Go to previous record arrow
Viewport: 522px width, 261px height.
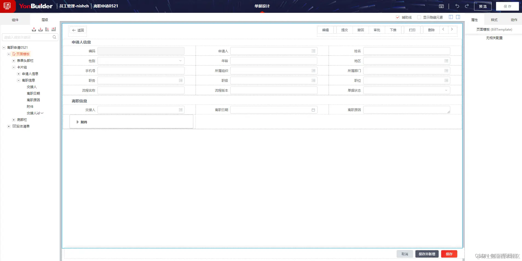(443, 29)
